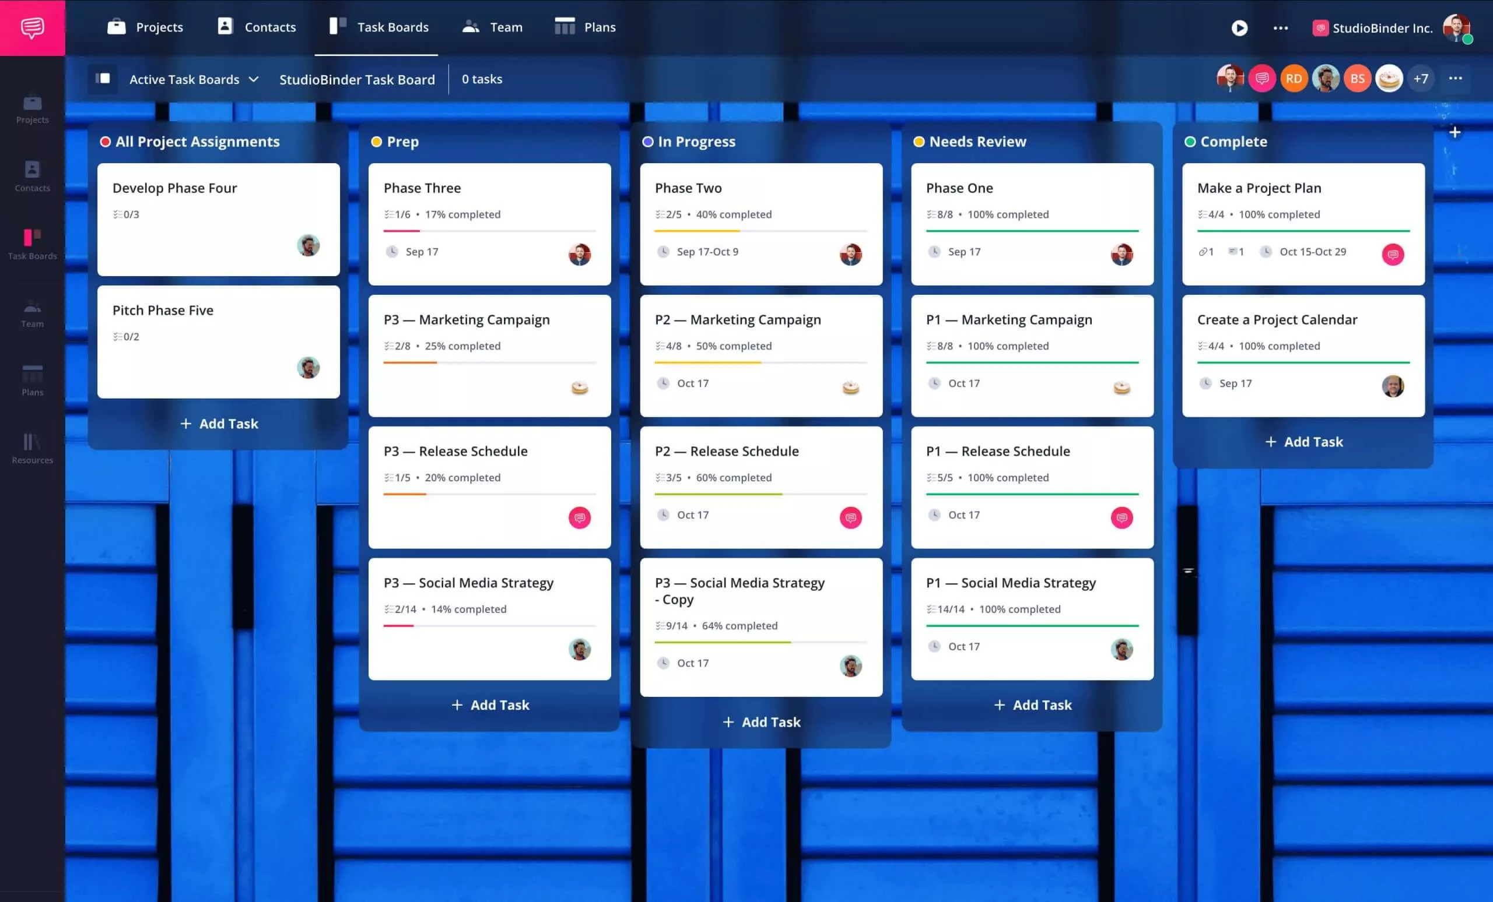Add Task in the Complete column
The image size is (1493, 902).
point(1303,442)
